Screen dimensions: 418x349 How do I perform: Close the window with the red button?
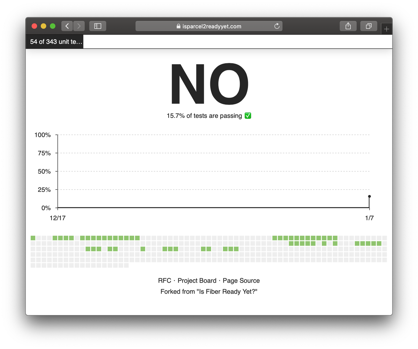(x=34, y=26)
